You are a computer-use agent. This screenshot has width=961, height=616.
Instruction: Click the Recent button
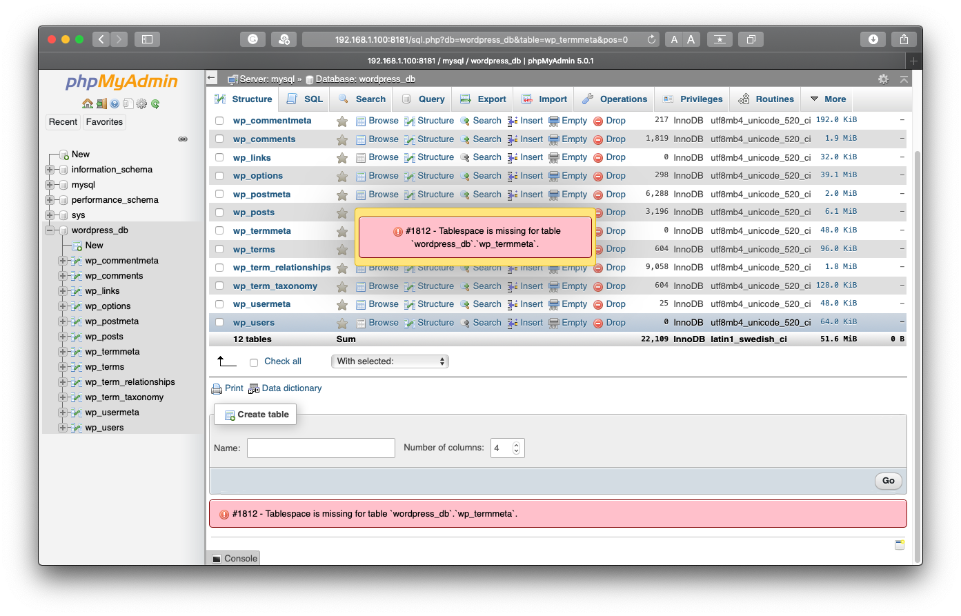click(x=63, y=122)
